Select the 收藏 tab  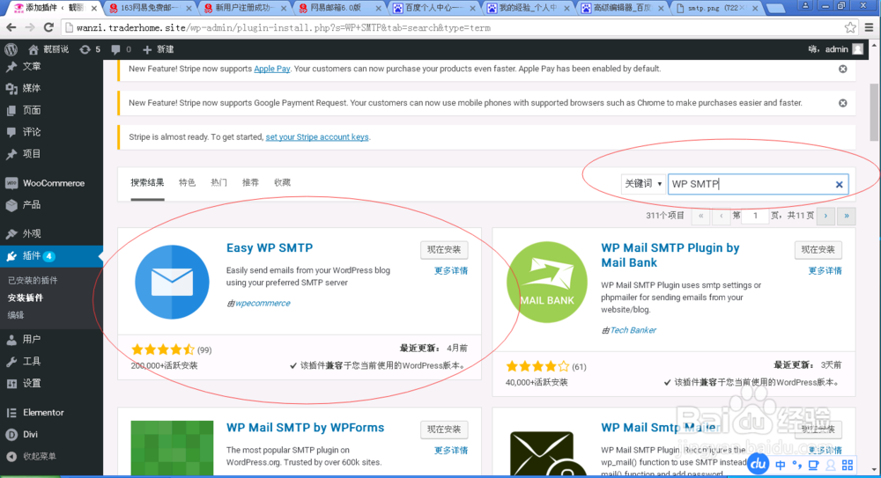click(282, 182)
